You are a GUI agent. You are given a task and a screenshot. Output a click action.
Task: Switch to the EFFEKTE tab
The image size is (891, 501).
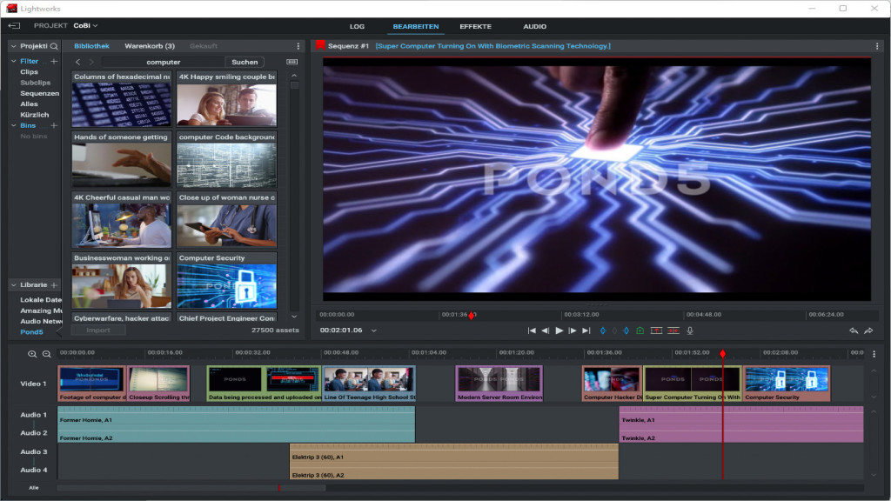click(474, 26)
